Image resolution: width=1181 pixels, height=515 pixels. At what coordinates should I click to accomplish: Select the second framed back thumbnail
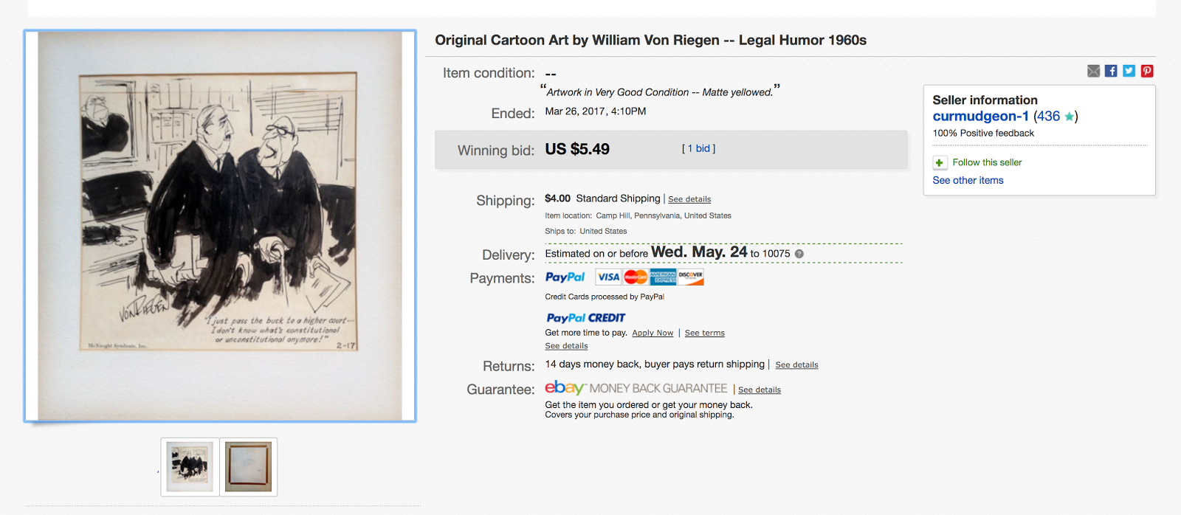coord(248,466)
